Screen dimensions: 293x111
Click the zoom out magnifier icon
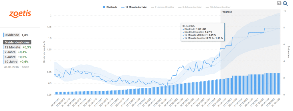click(x=285, y=3)
